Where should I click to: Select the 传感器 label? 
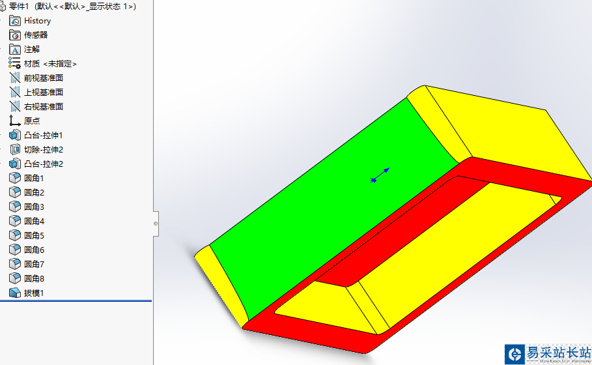pos(36,35)
